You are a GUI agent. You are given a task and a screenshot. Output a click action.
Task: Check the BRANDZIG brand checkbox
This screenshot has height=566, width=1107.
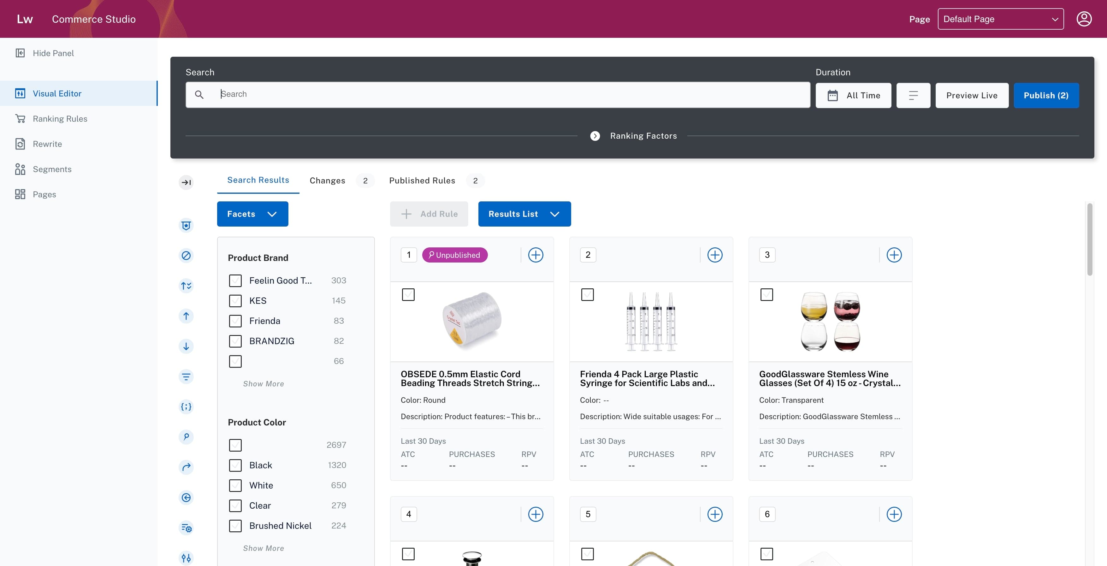(x=235, y=341)
